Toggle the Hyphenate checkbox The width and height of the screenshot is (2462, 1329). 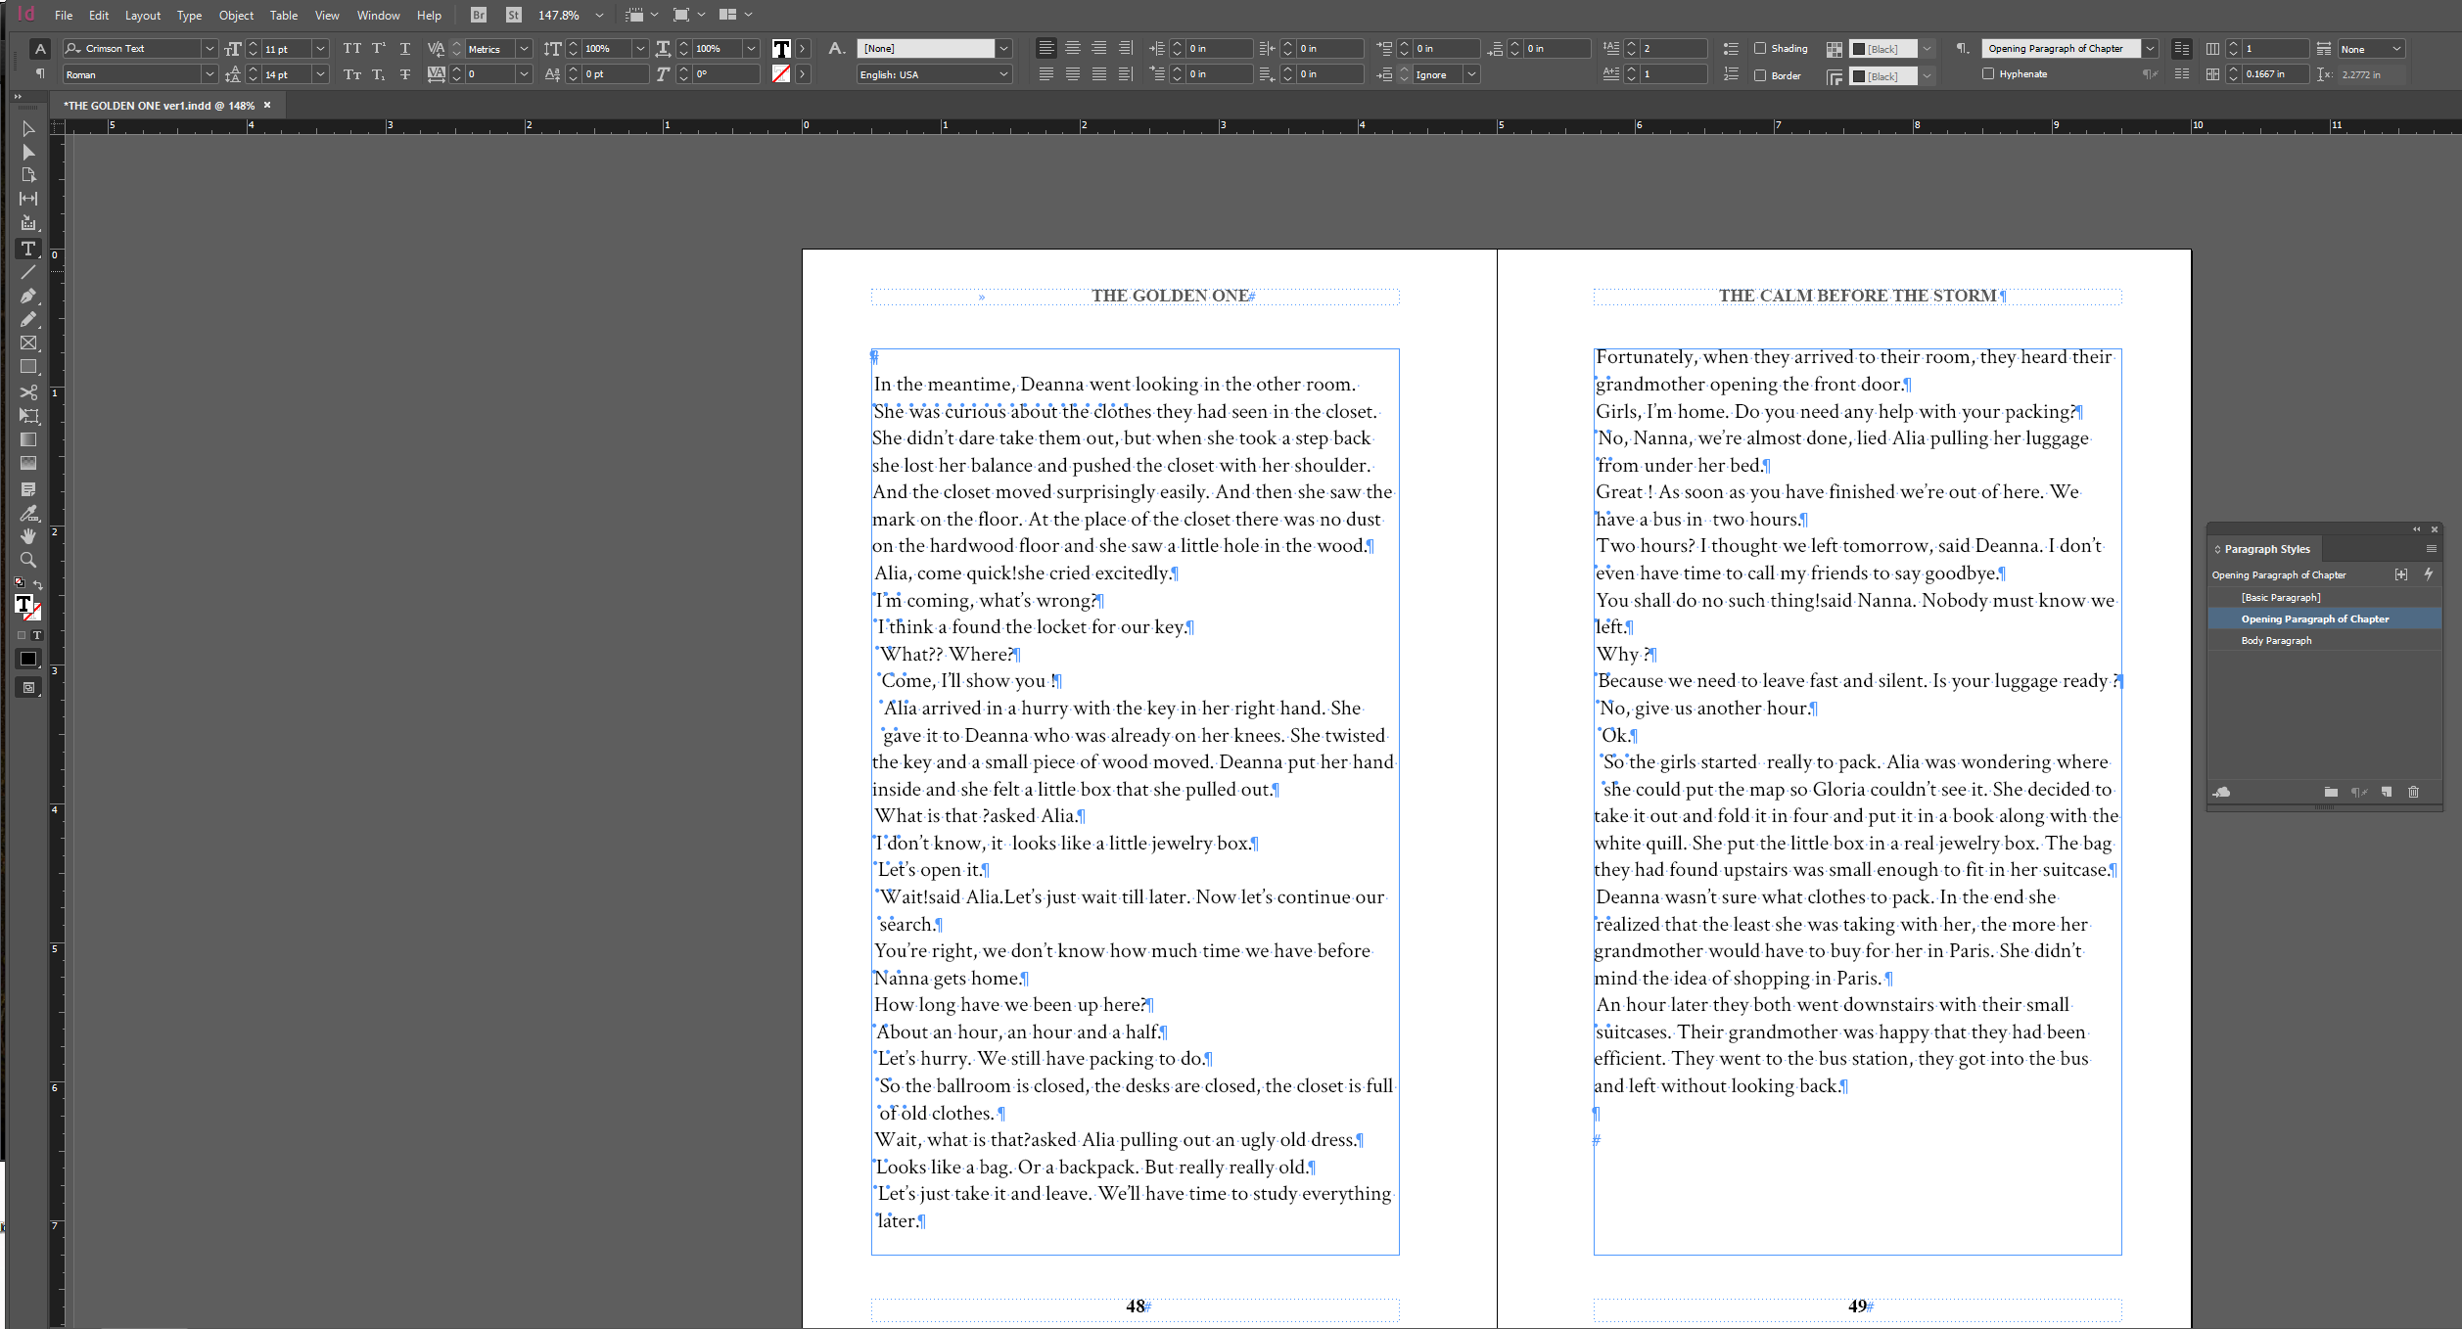pyautogui.click(x=1988, y=73)
